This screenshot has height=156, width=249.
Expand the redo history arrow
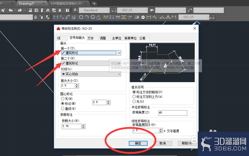pyautogui.click(x=24, y=10)
